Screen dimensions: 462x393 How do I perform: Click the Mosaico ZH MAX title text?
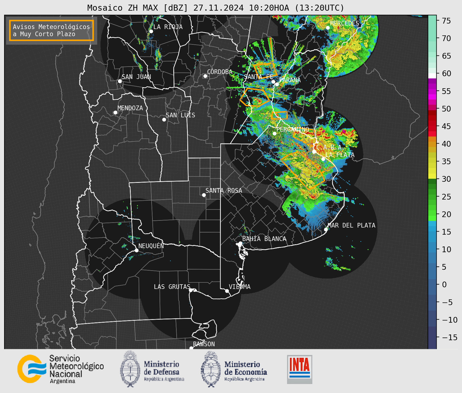point(216,8)
